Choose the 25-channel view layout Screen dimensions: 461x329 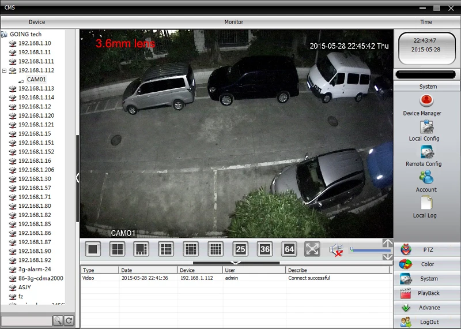click(x=240, y=249)
